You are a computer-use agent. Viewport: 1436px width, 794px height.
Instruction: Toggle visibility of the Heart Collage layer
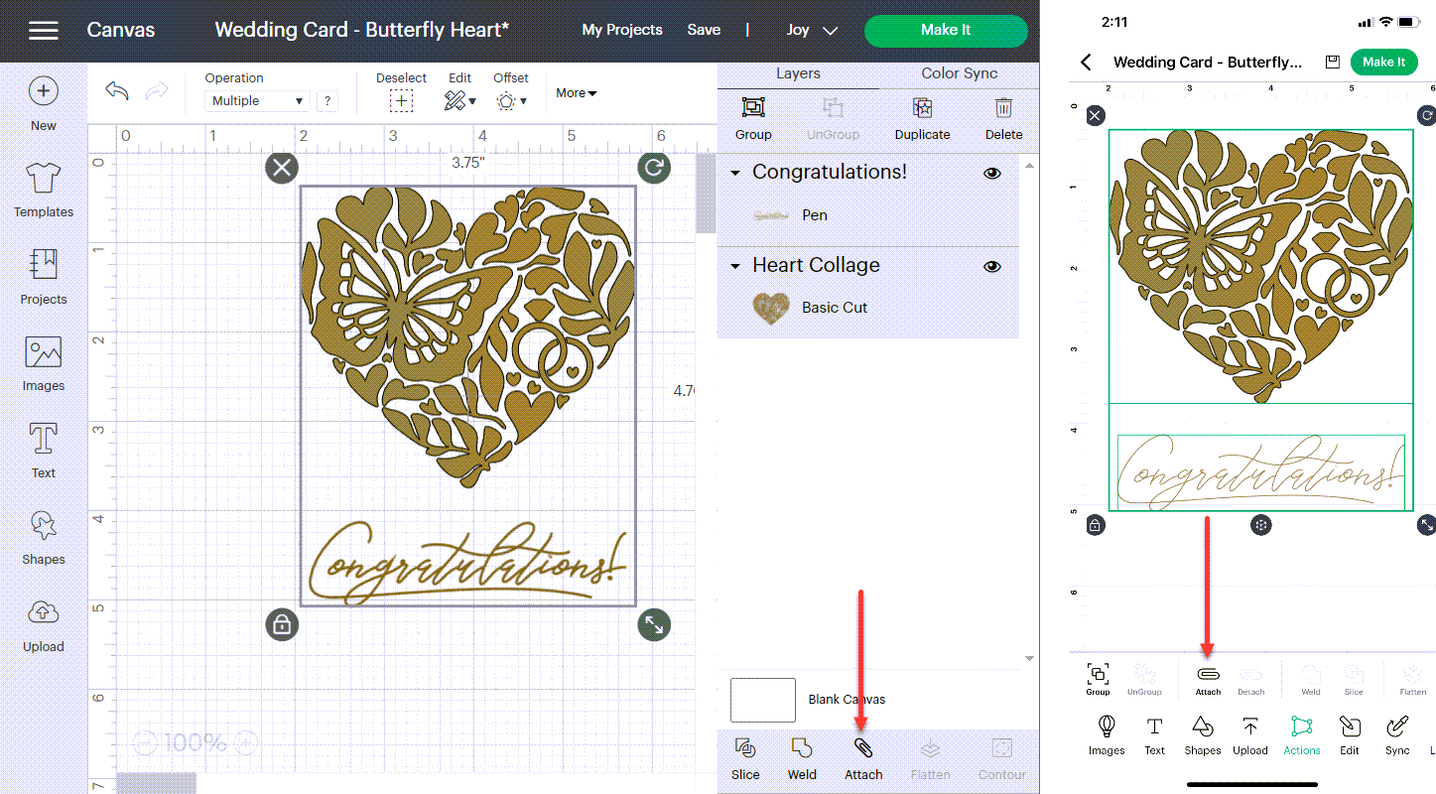pos(991,266)
